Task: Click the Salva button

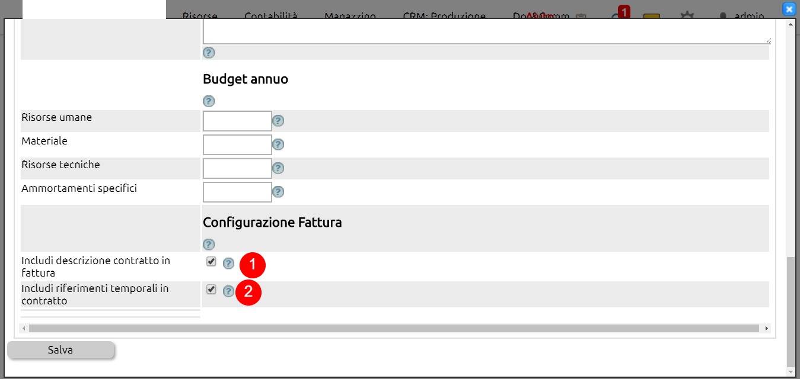Action: pyautogui.click(x=60, y=350)
